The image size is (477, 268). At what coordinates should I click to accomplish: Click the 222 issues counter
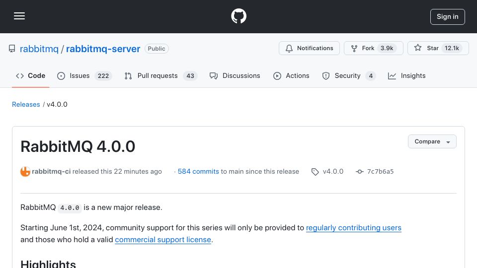pos(103,76)
